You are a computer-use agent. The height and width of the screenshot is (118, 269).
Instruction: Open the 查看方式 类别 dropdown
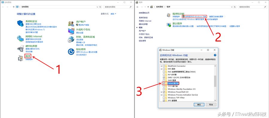pyautogui.click(x=113, y=14)
